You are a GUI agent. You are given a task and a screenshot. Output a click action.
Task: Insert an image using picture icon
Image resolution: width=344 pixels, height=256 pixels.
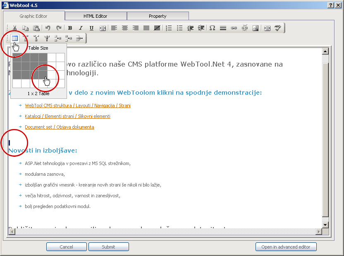(x=256, y=28)
